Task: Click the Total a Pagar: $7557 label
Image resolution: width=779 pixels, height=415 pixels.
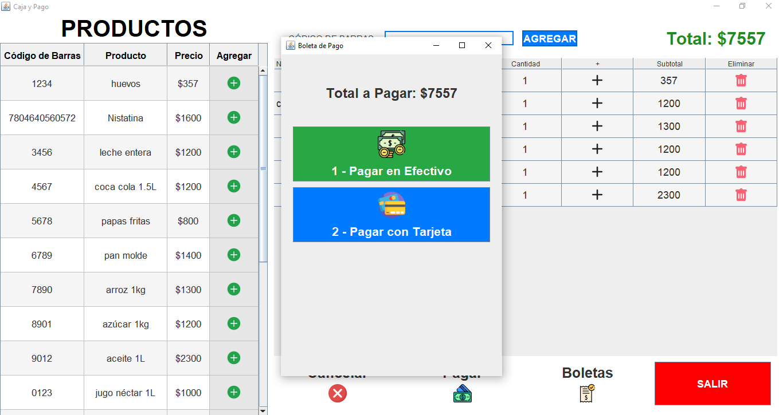Action: (392, 93)
